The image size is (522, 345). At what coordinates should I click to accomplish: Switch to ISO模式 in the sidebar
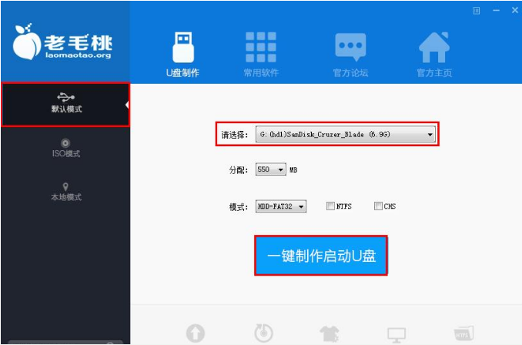[66, 148]
